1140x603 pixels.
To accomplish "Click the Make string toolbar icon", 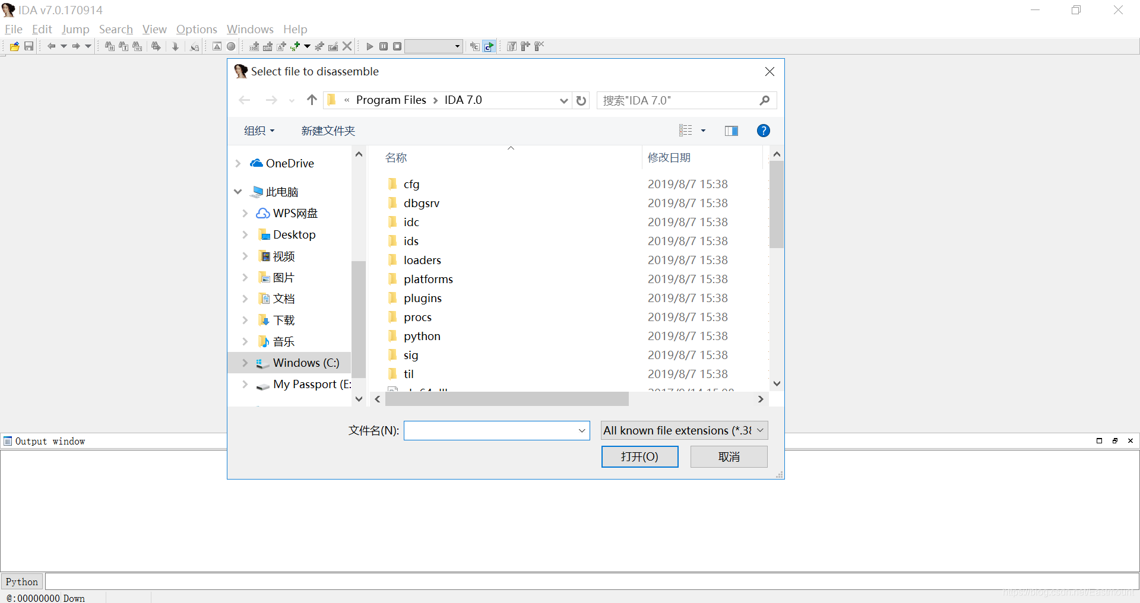I will point(281,46).
